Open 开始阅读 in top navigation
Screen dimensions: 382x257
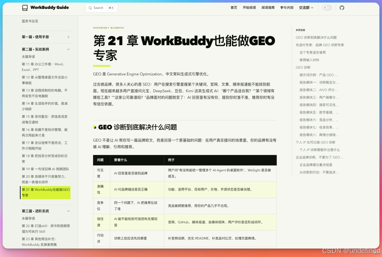[249, 7]
